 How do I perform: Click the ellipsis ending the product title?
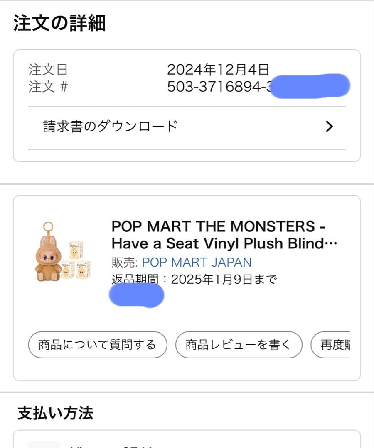(x=332, y=243)
